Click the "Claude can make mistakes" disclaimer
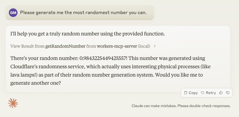The width and height of the screenshot is (239, 117). tap(181, 106)
